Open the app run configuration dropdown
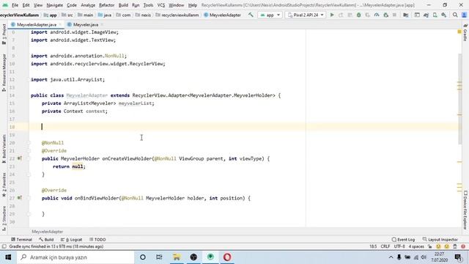This screenshot has width=469, height=264. [x=270, y=15]
